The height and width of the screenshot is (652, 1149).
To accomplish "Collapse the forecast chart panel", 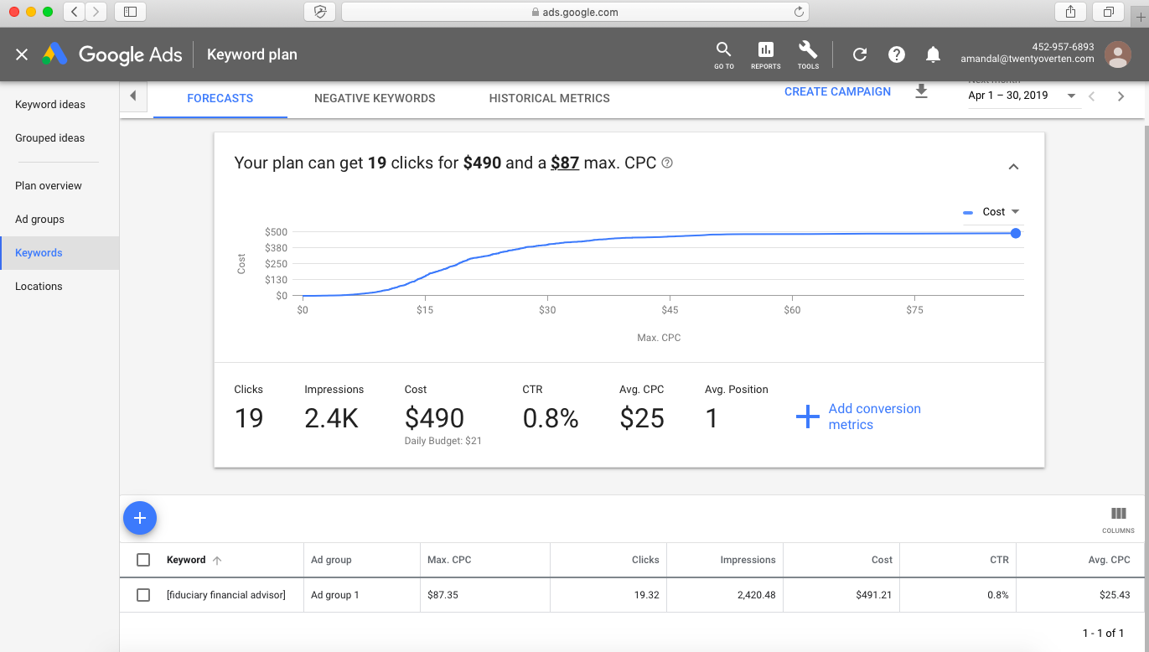I will point(1013,167).
